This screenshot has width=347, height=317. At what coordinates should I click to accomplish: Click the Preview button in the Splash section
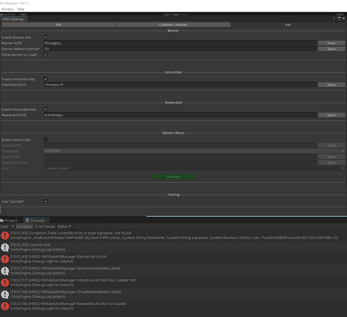click(173, 177)
